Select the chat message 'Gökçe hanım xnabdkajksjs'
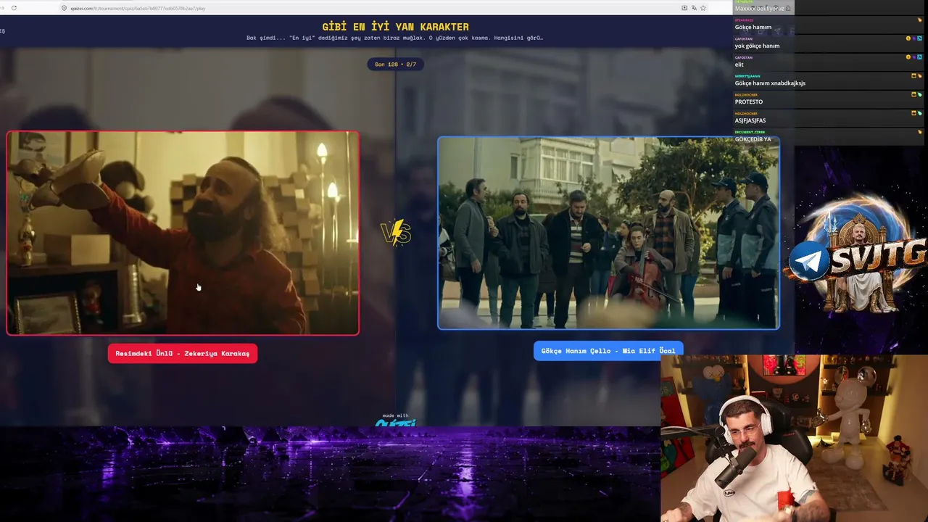Image resolution: width=928 pixels, height=522 pixels. (x=770, y=83)
